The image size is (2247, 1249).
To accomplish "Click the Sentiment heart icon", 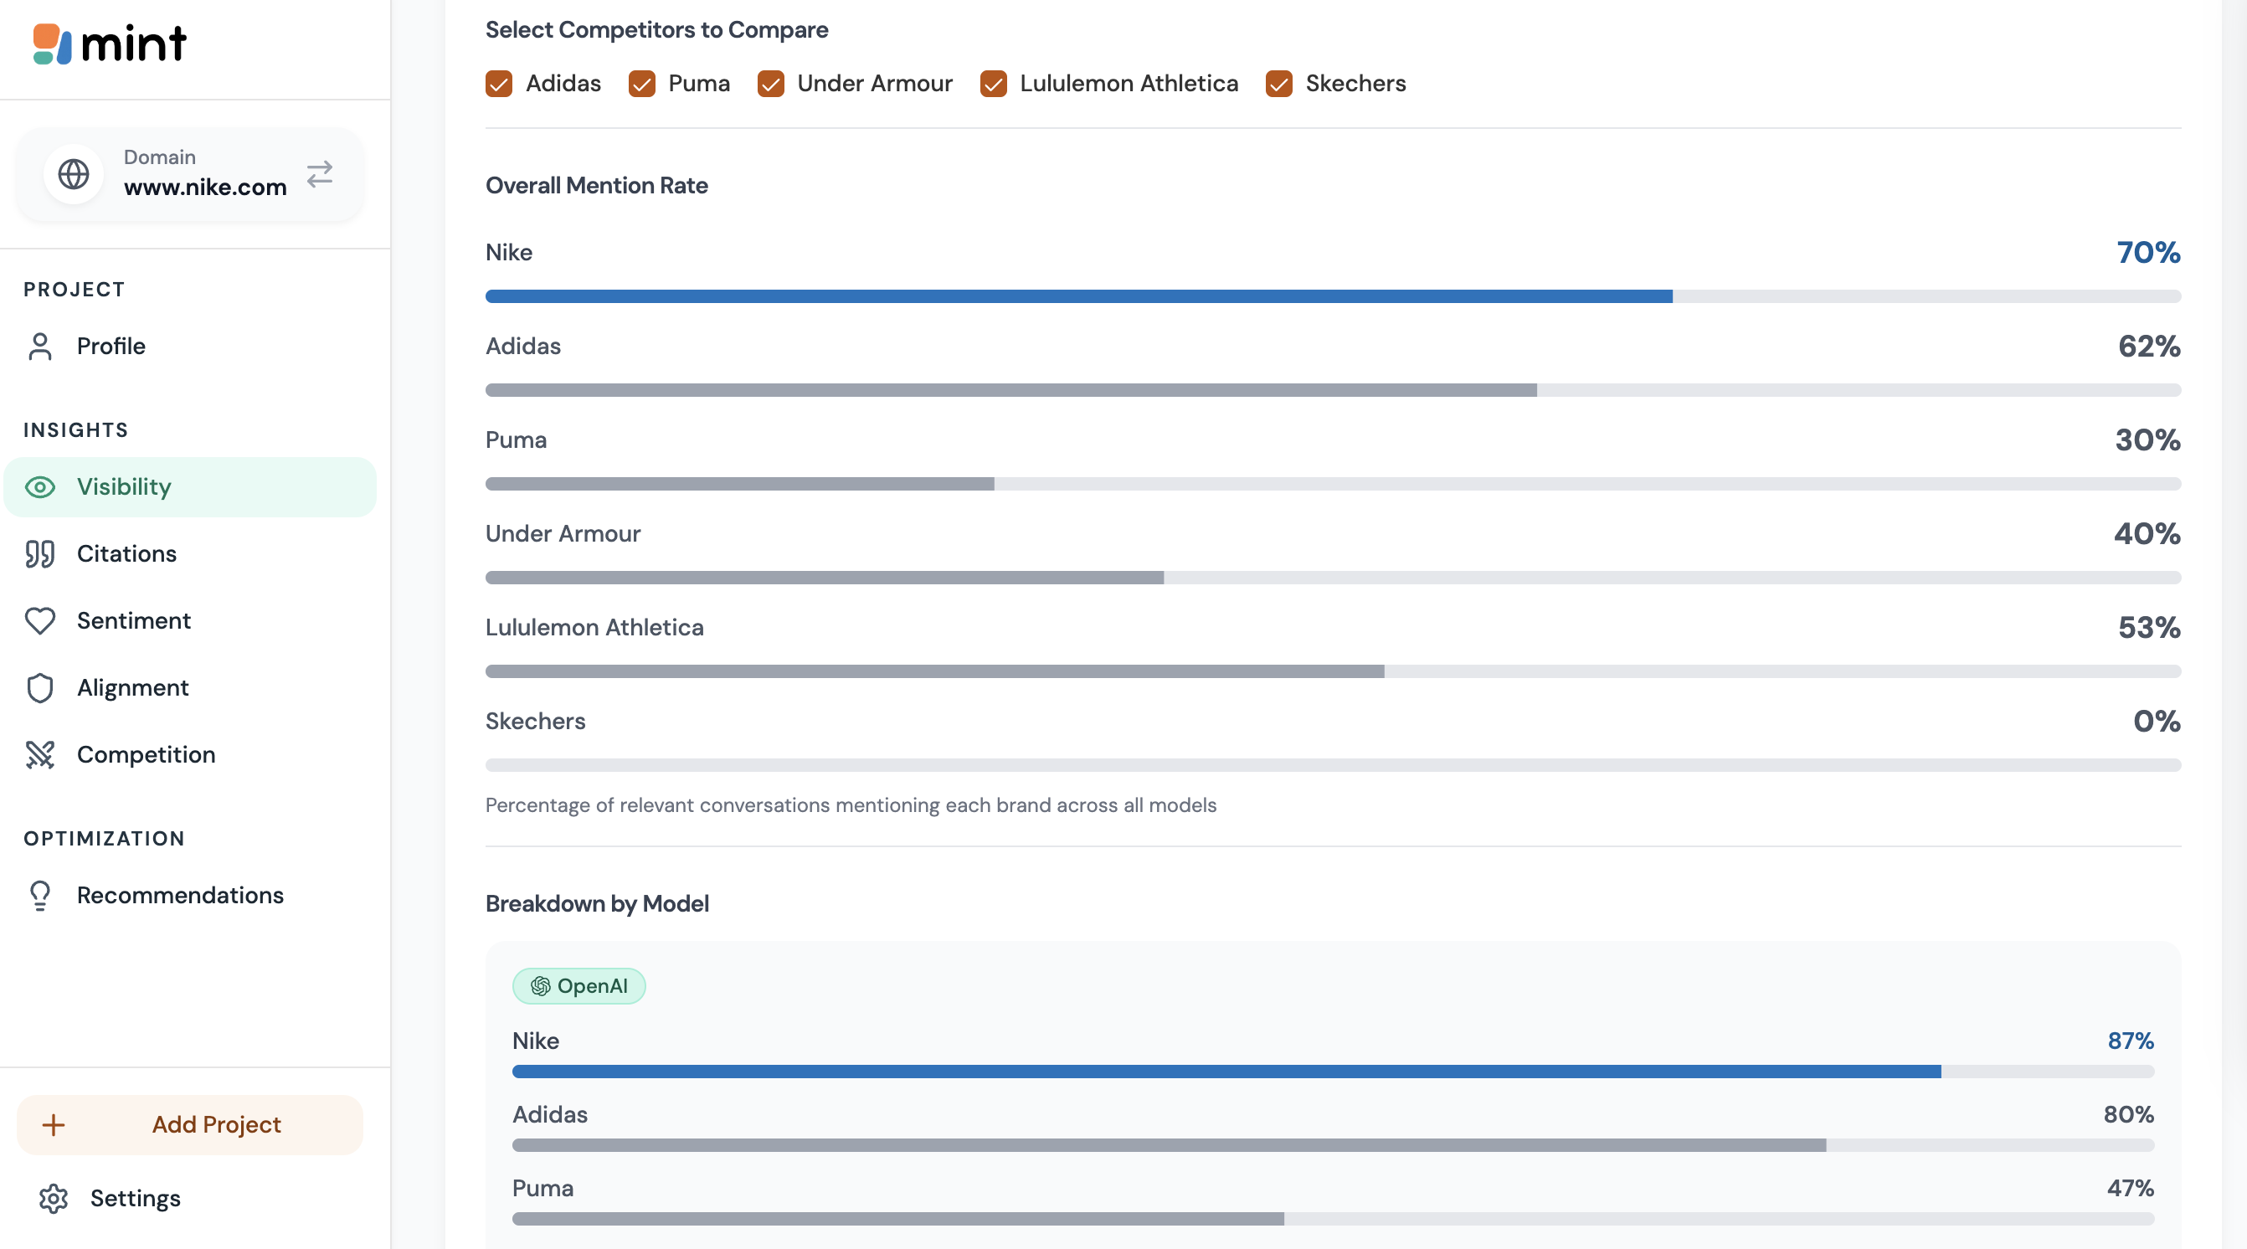I will [x=40, y=621].
